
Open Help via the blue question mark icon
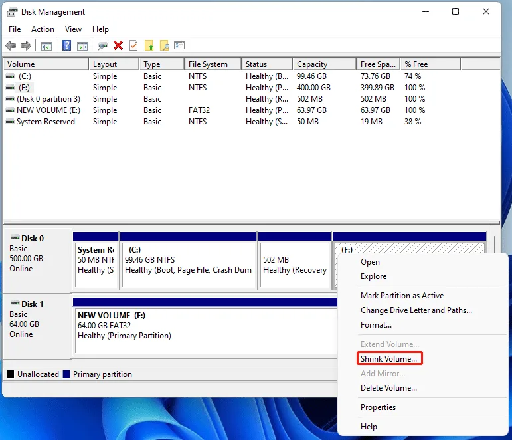click(66, 45)
